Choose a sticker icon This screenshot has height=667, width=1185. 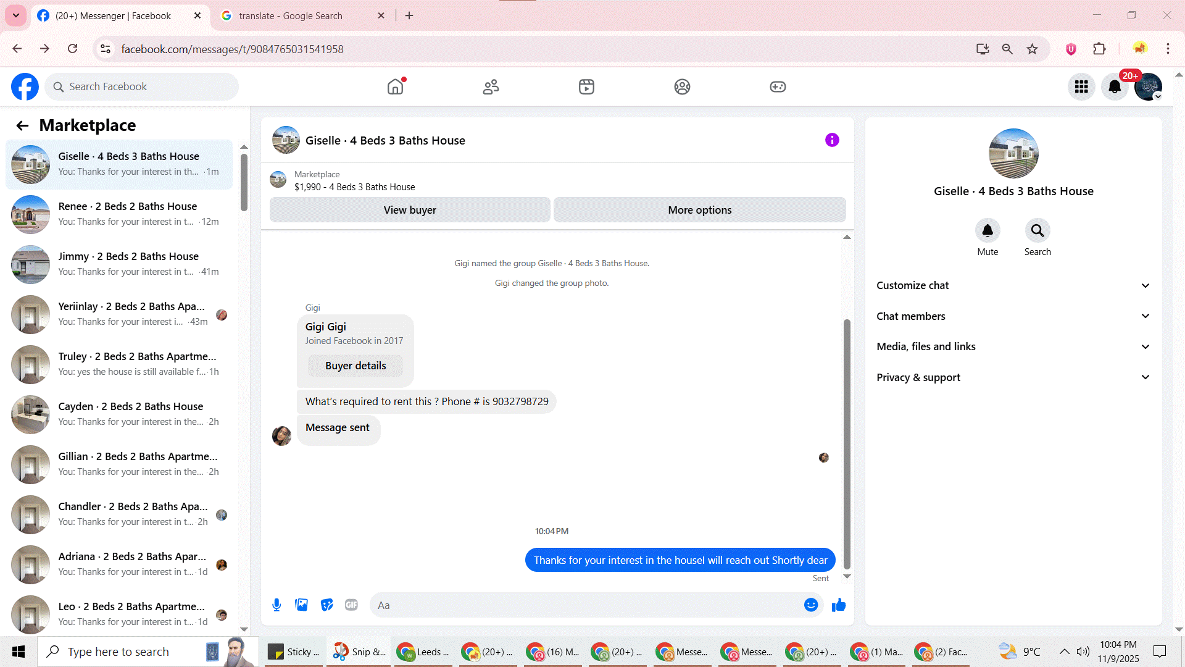[x=326, y=605]
